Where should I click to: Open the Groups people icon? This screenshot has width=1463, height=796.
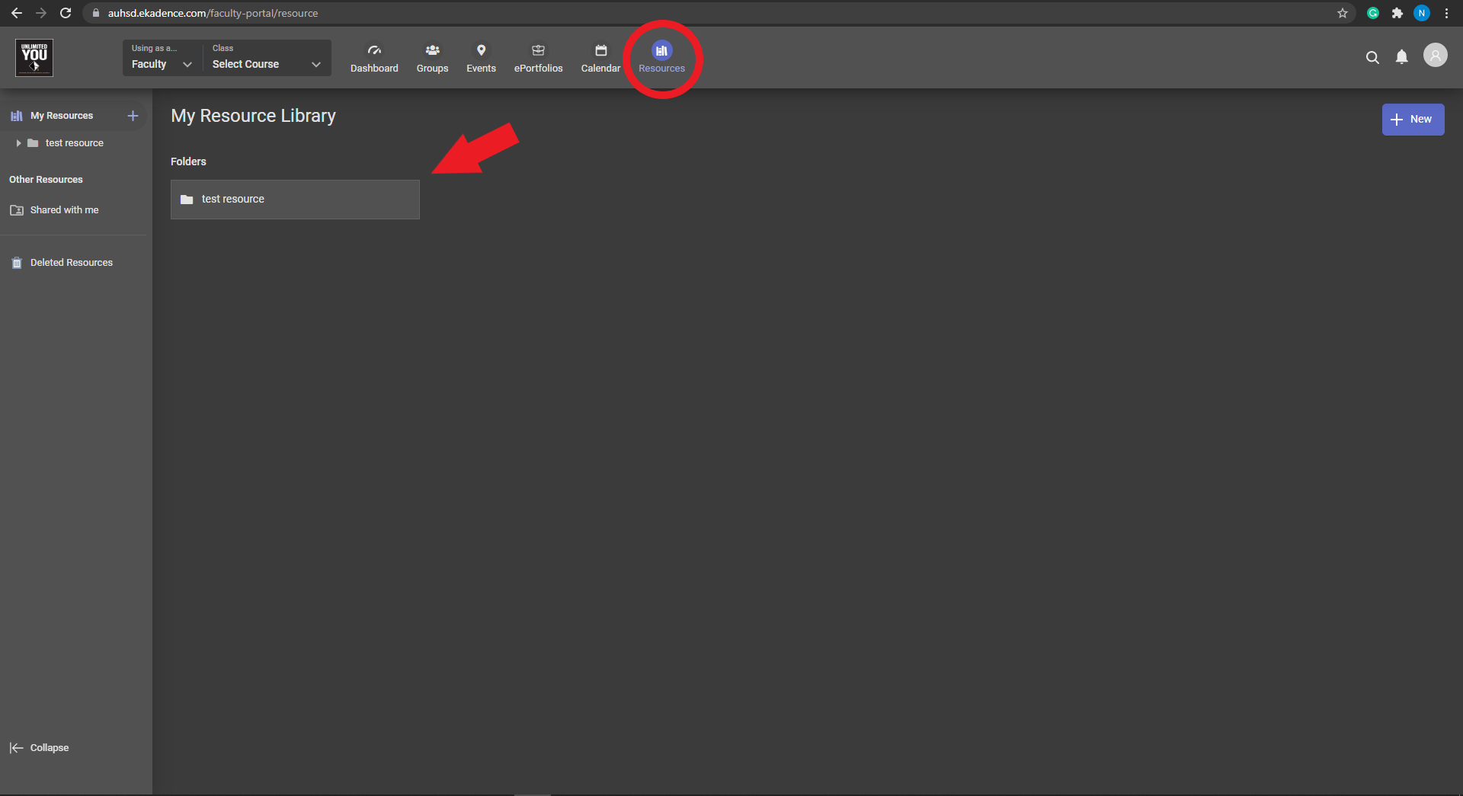pos(432,50)
